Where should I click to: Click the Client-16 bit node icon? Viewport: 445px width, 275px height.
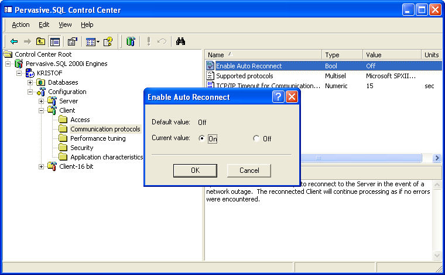pos(52,166)
